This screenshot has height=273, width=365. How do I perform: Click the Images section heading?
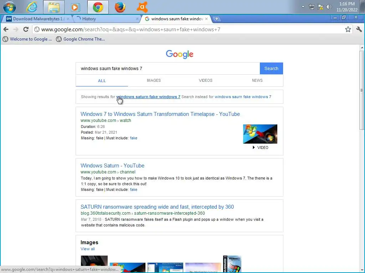89,242
